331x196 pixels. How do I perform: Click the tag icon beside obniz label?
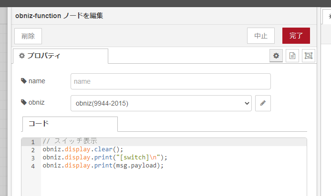[24, 102]
